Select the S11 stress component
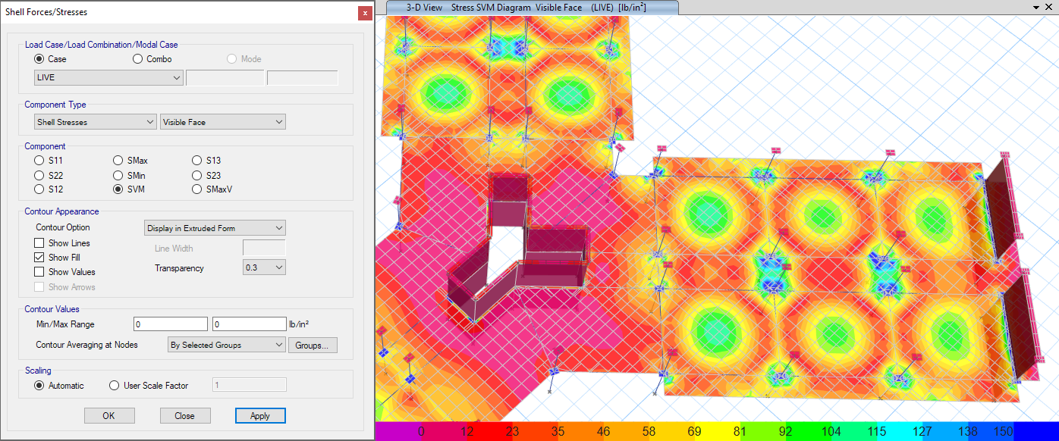Screen dimensions: 1059x441 (38, 160)
